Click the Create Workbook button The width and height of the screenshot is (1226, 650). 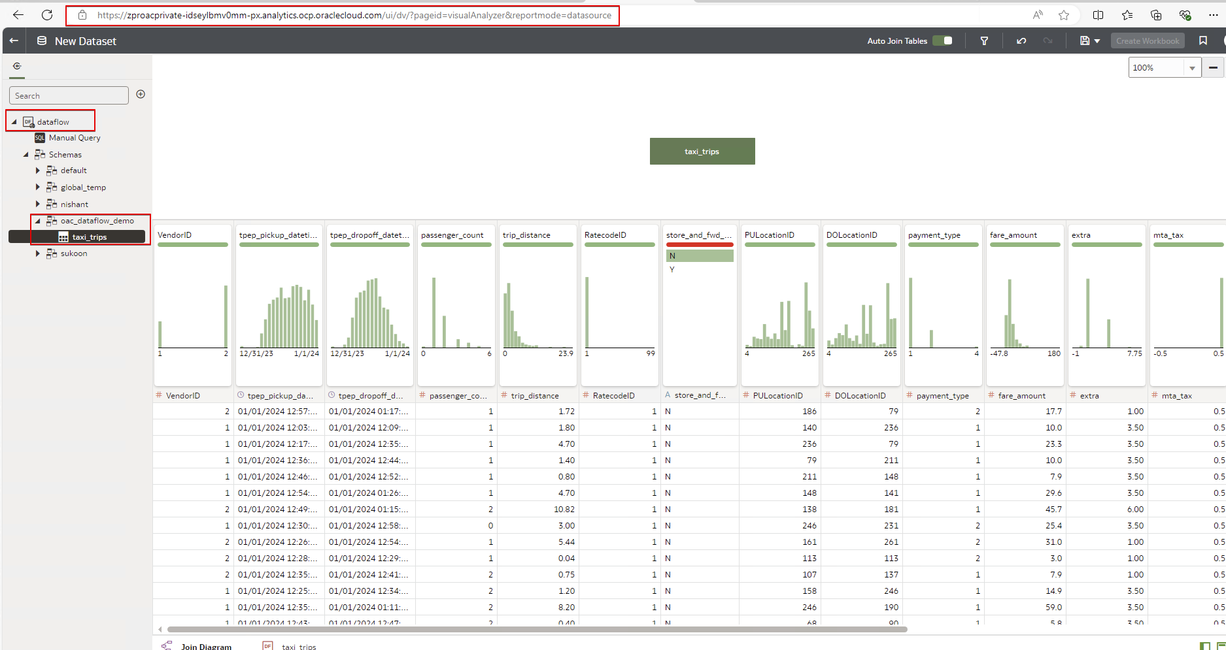coord(1148,41)
